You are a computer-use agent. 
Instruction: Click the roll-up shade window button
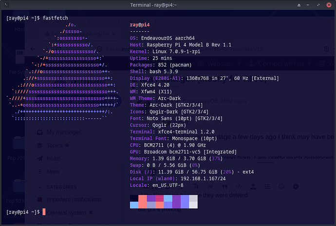tap(299, 5)
